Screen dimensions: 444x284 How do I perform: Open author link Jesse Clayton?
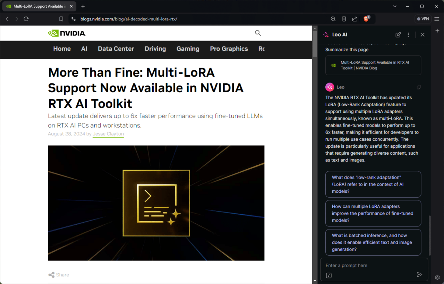tap(108, 134)
